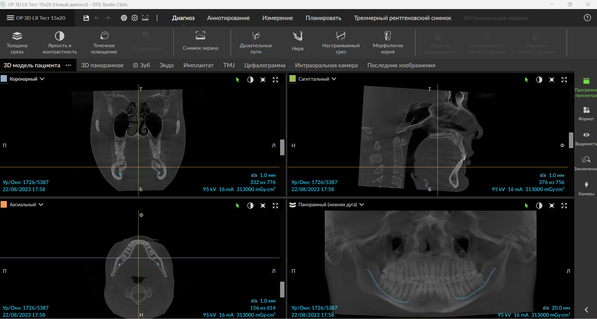Expand the Аксиальный view dropdown
This screenshot has height=319, width=597.
click(x=41, y=205)
